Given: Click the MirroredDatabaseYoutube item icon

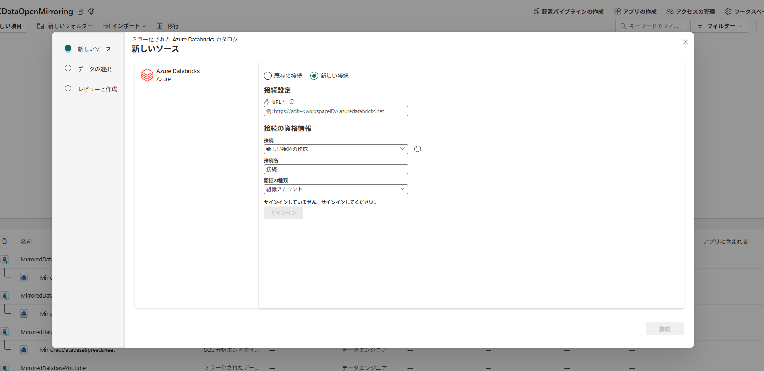Looking at the screenshot, I should coord(5,367).
